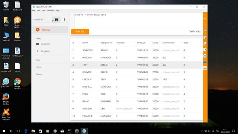The image size is (238, 134).
Task: Select the delete_cmd file on desktop
Action: 17,6
